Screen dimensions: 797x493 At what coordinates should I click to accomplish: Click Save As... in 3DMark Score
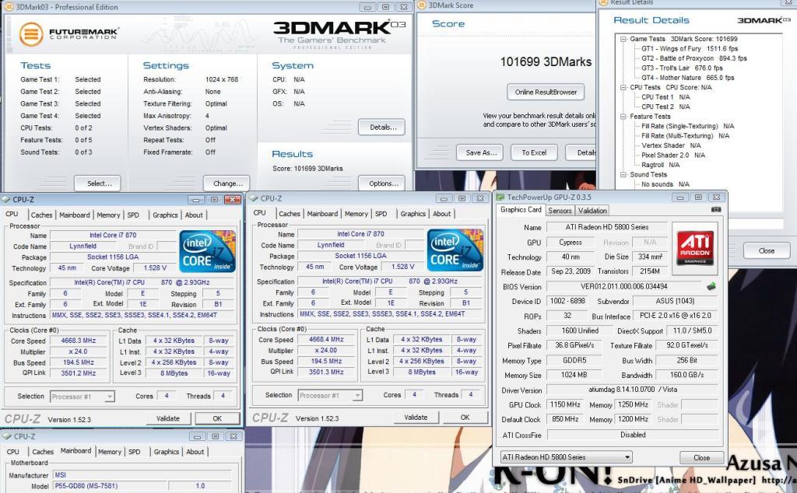[x=479, y=152]
